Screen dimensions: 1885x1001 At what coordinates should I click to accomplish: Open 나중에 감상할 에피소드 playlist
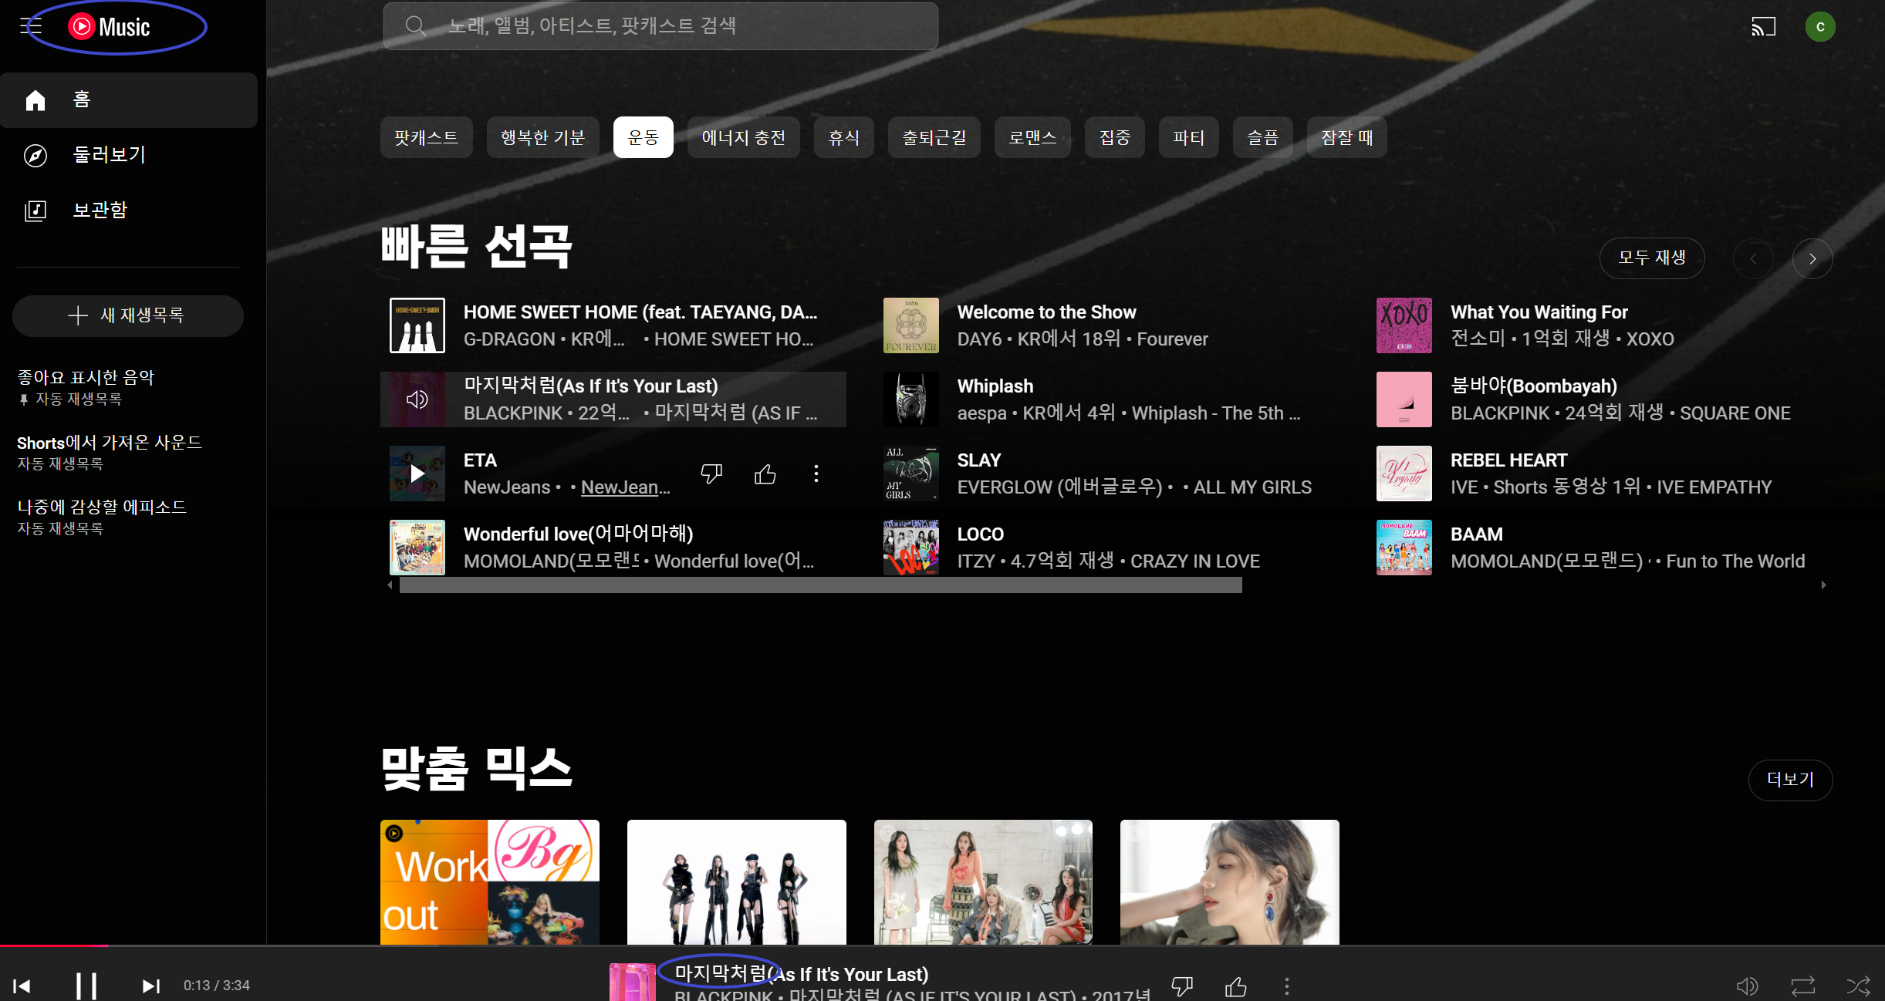click(102, 516)
